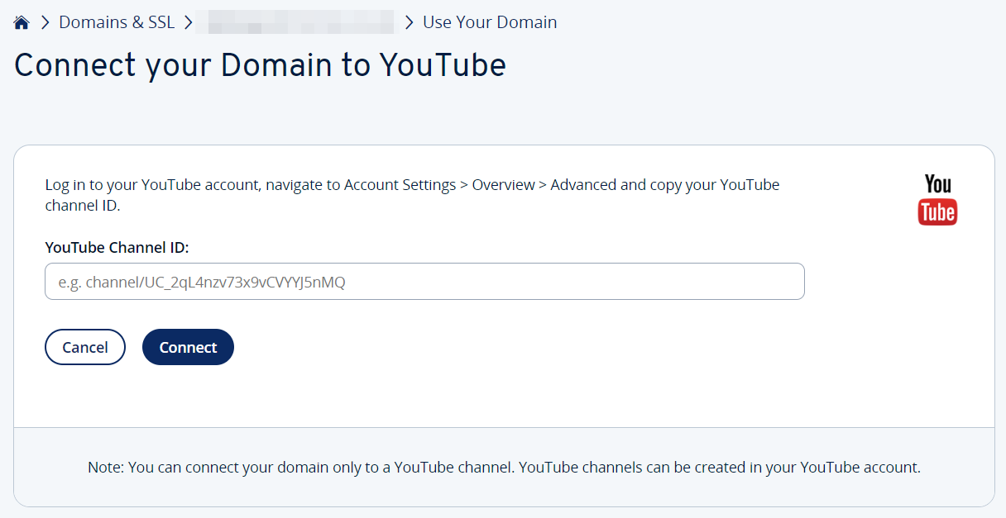Click the 'channel ID.' second instruction line

(83, 206)
